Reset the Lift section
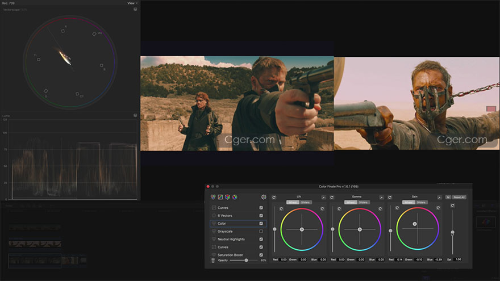 pos(274,198)
